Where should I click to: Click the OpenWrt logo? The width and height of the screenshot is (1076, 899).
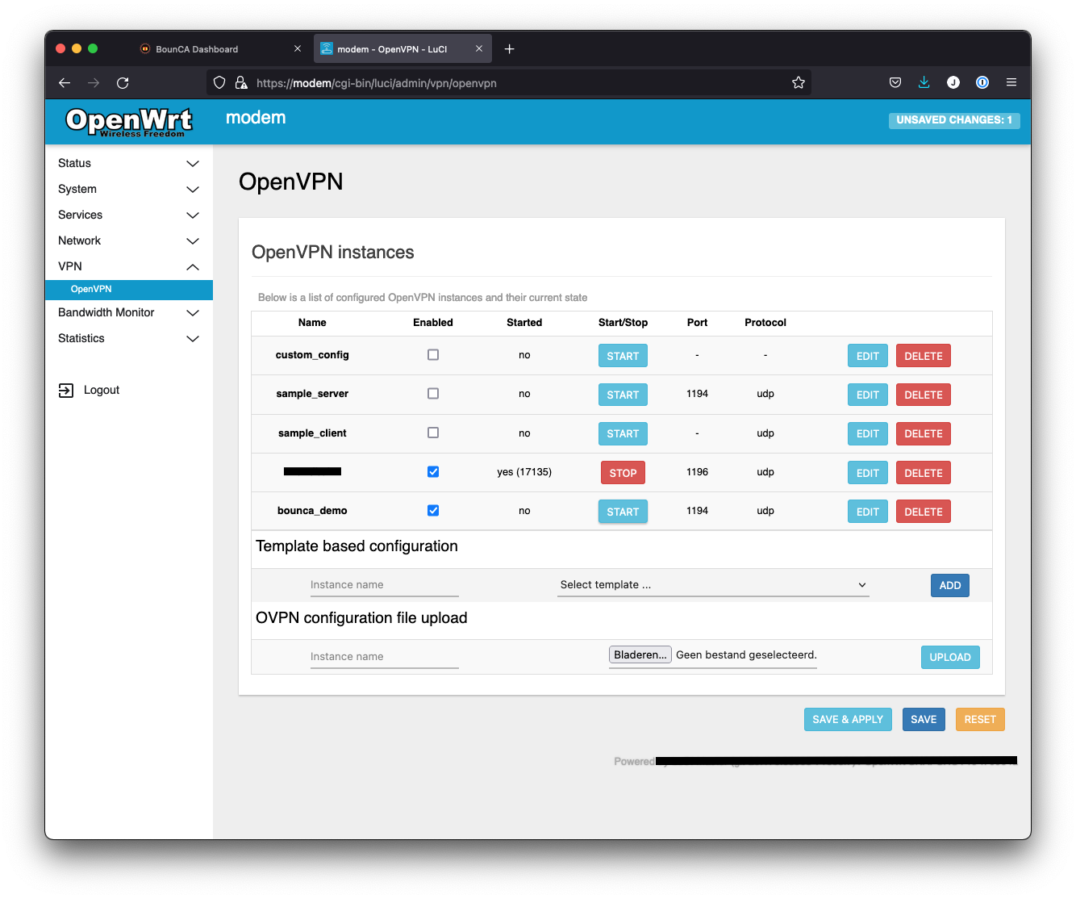pos(129,122)
